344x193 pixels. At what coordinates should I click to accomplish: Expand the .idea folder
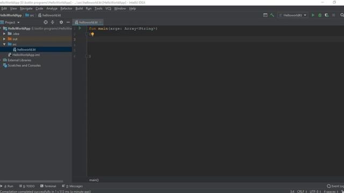4,34
